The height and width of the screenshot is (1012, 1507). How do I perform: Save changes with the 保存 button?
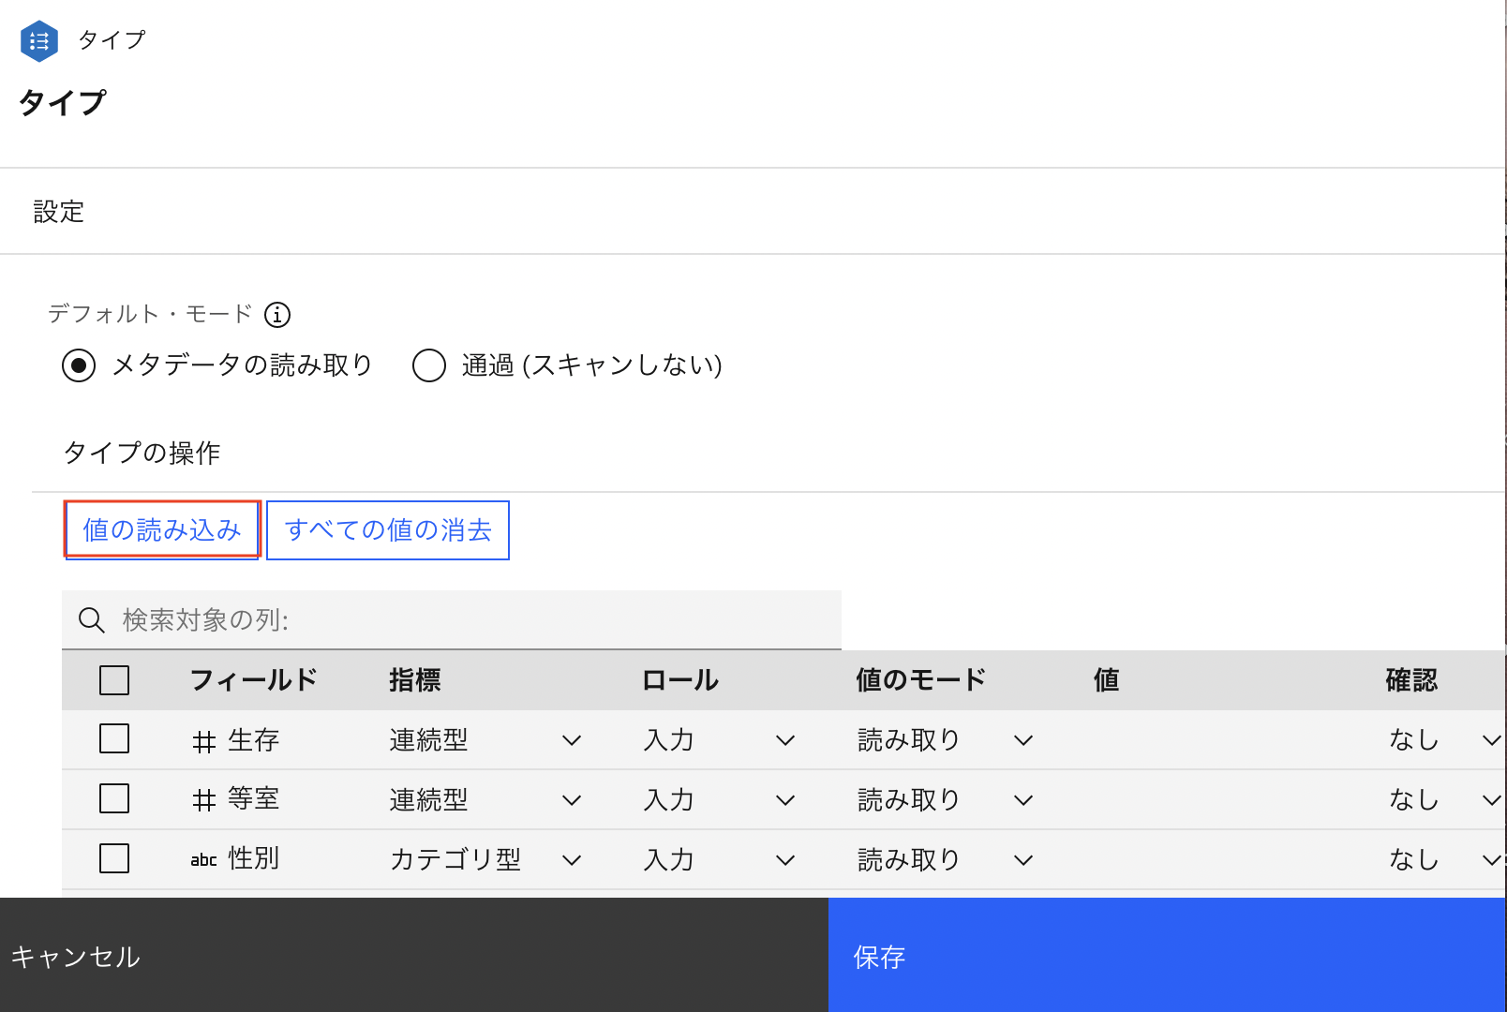click(877, 957)
